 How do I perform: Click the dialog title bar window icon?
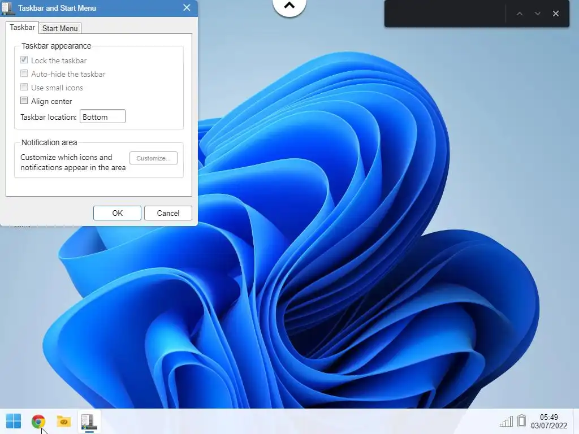pos(8,8)
